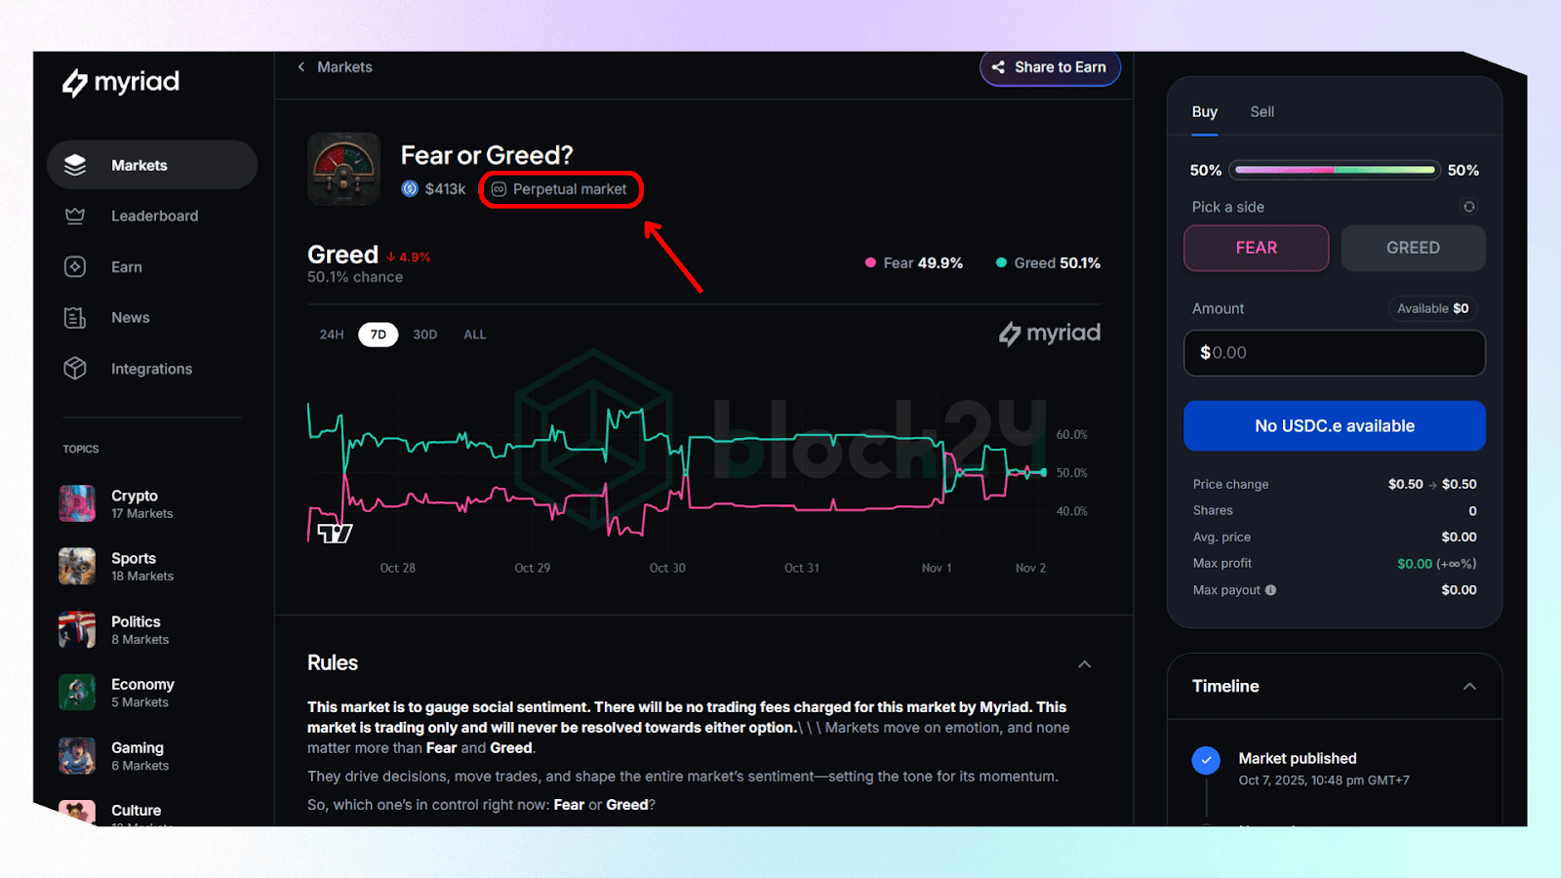1561x878 pixels.
Task: Click the Earn sidebar icon
Action: [x=75, y=266]
